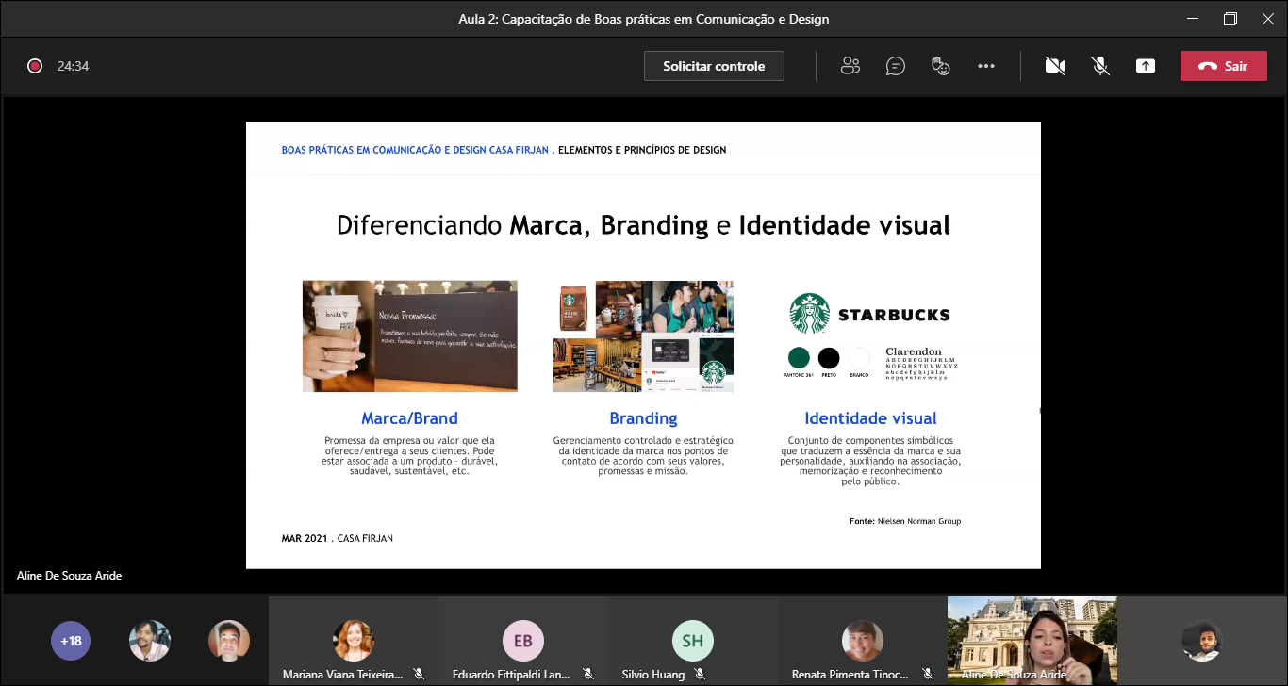1288x686 pixels.
Task: Open the More actions ellipsis menu
Action: (986, 66)
